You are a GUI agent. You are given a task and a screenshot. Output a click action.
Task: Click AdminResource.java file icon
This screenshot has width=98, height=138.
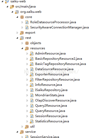click(x=32, y=53)
